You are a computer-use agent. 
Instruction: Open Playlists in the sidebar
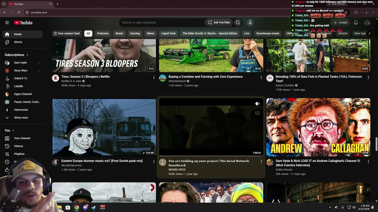click(23, 154)
